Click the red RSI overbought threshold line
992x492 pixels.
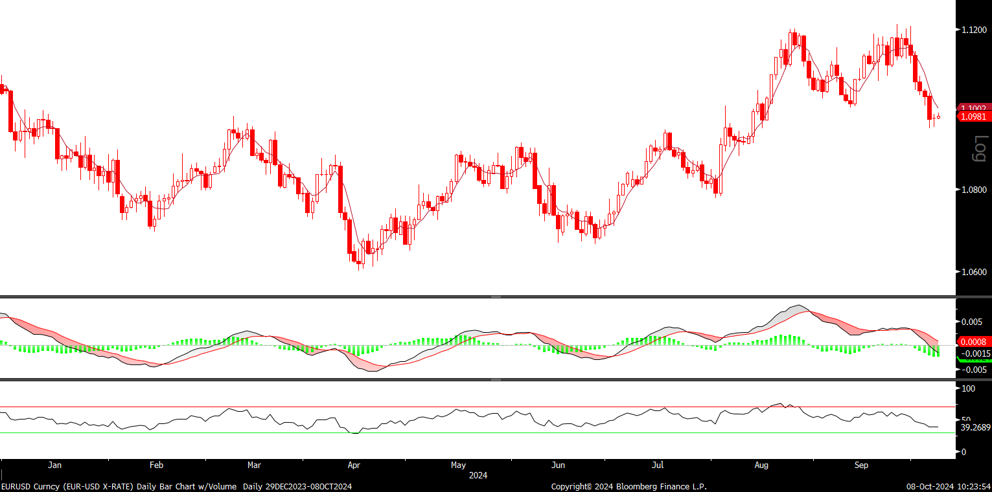click(478, 407)
